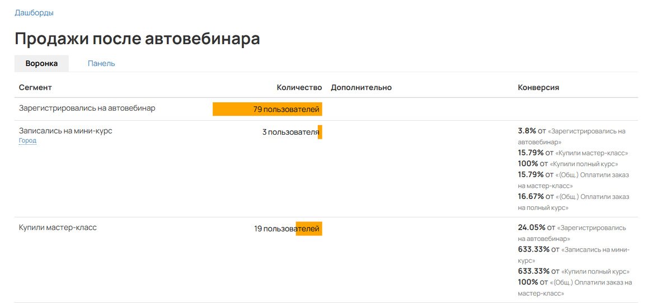Open the Дашборды breadcrumb link

point(34,13)
